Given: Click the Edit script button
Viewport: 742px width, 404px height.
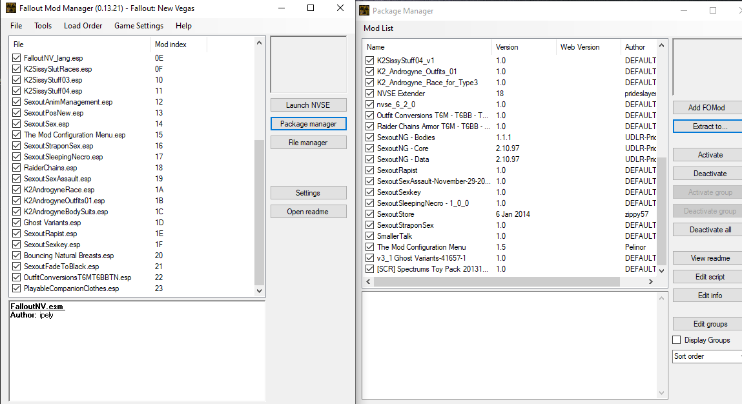Looking at the screenshot, I should coord(707,277).
